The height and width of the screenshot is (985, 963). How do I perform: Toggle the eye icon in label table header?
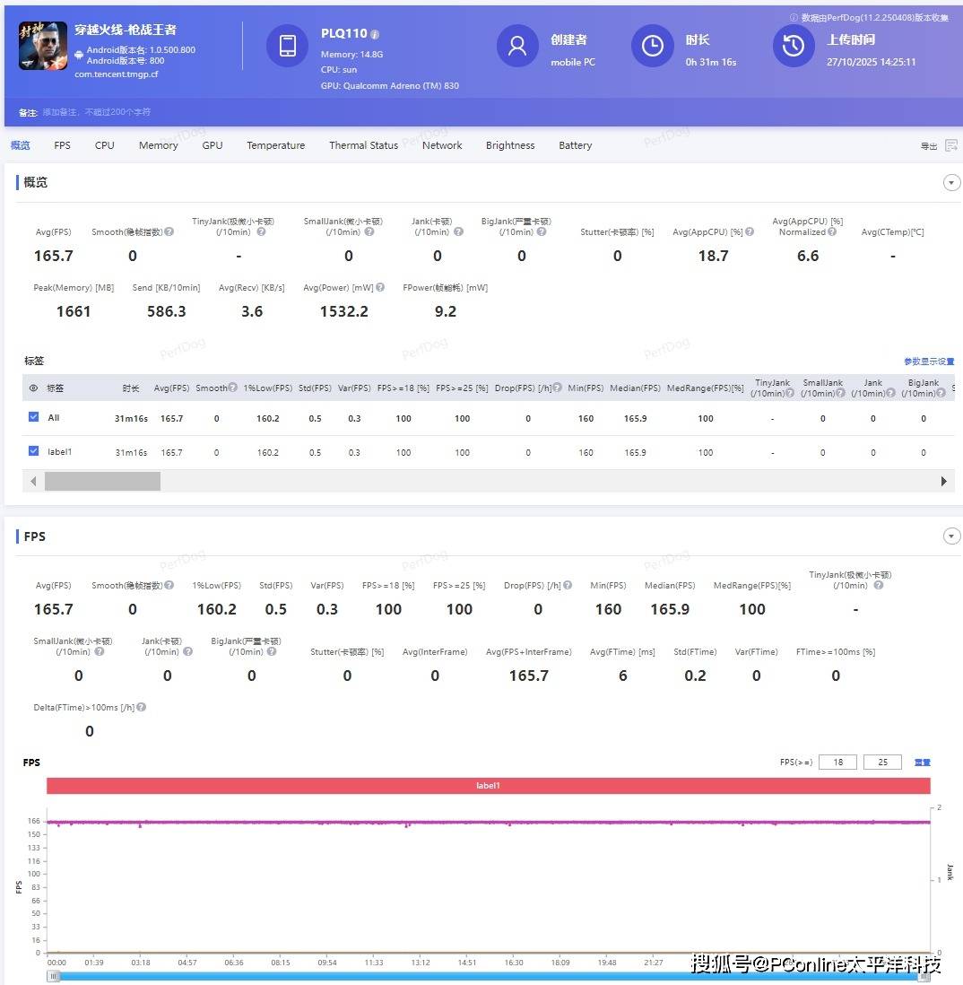coord(34,388)
